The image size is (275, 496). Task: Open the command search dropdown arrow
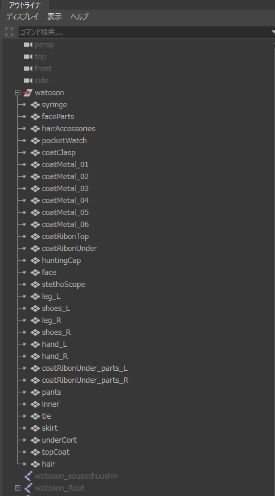click(x=273, y=32)
